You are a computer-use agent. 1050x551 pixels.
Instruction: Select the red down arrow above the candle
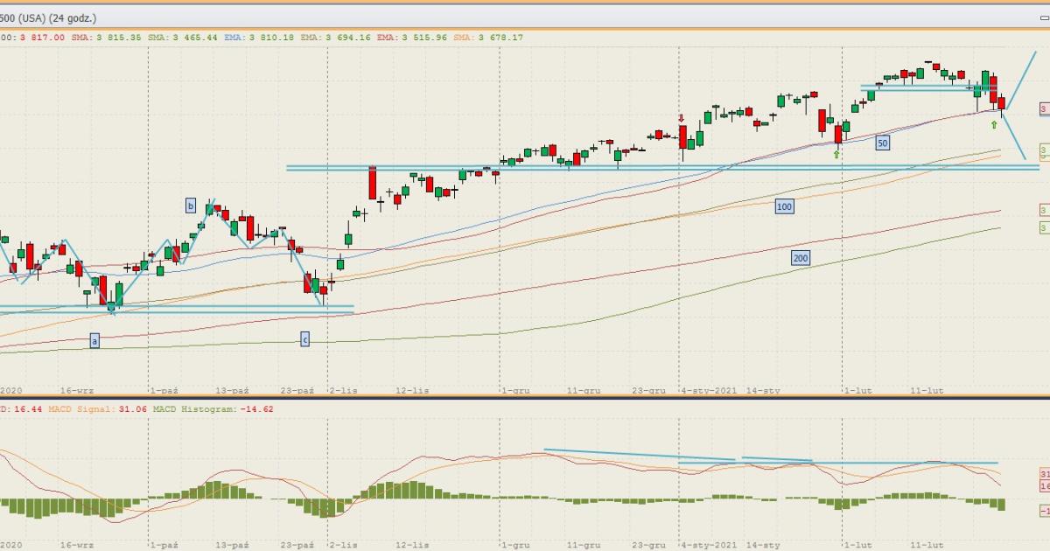pyautogui.click(x=682, y=118)
